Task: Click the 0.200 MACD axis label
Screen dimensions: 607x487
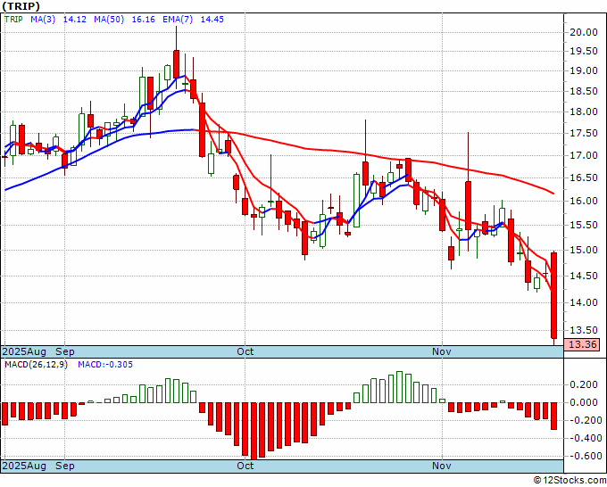Action: point(584,385)
